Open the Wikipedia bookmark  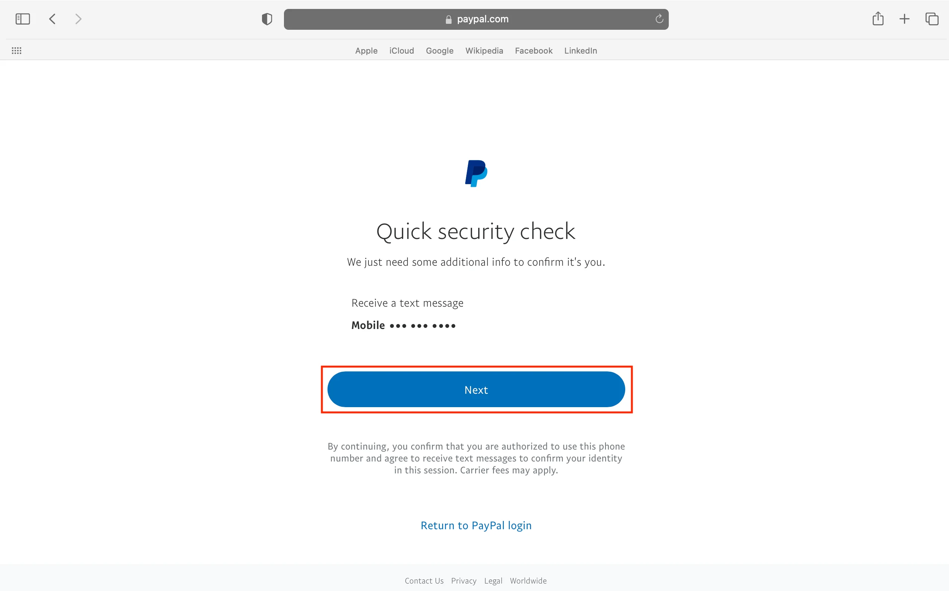click(x=484, y=51)
